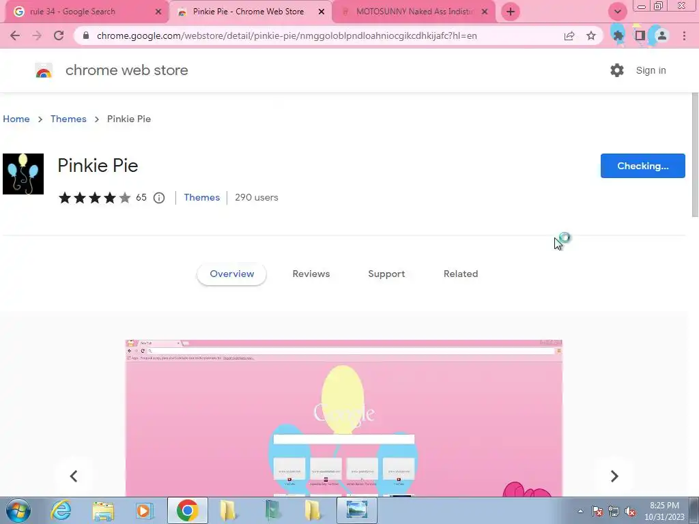Image resolution: width=699 pixels, height=524 pixels.
Task: Open Windows Explorer from the taskbar
Action: (103, 510)
